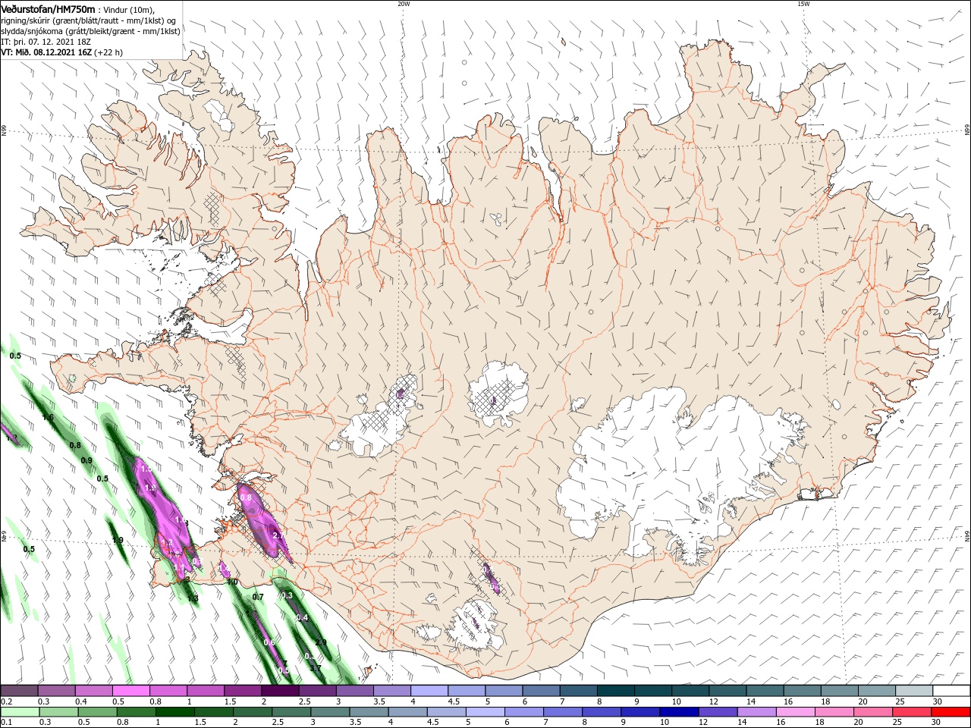971x728 pixels.
Task: Click the '0.9' precipitation value in the west
Action: (x=86, y=460)
